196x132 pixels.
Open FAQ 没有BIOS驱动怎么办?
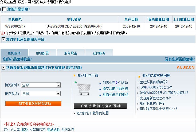click(156, 87)
